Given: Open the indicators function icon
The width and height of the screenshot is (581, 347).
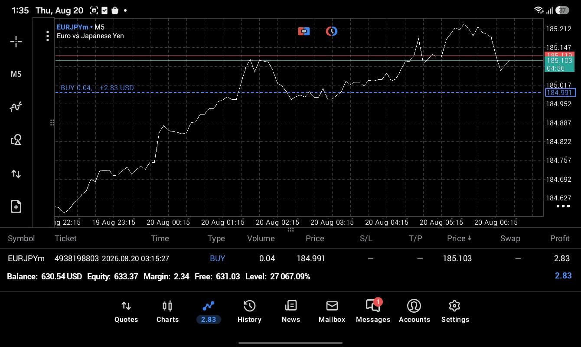Looking at the screenshot, I should coord(16,107).
